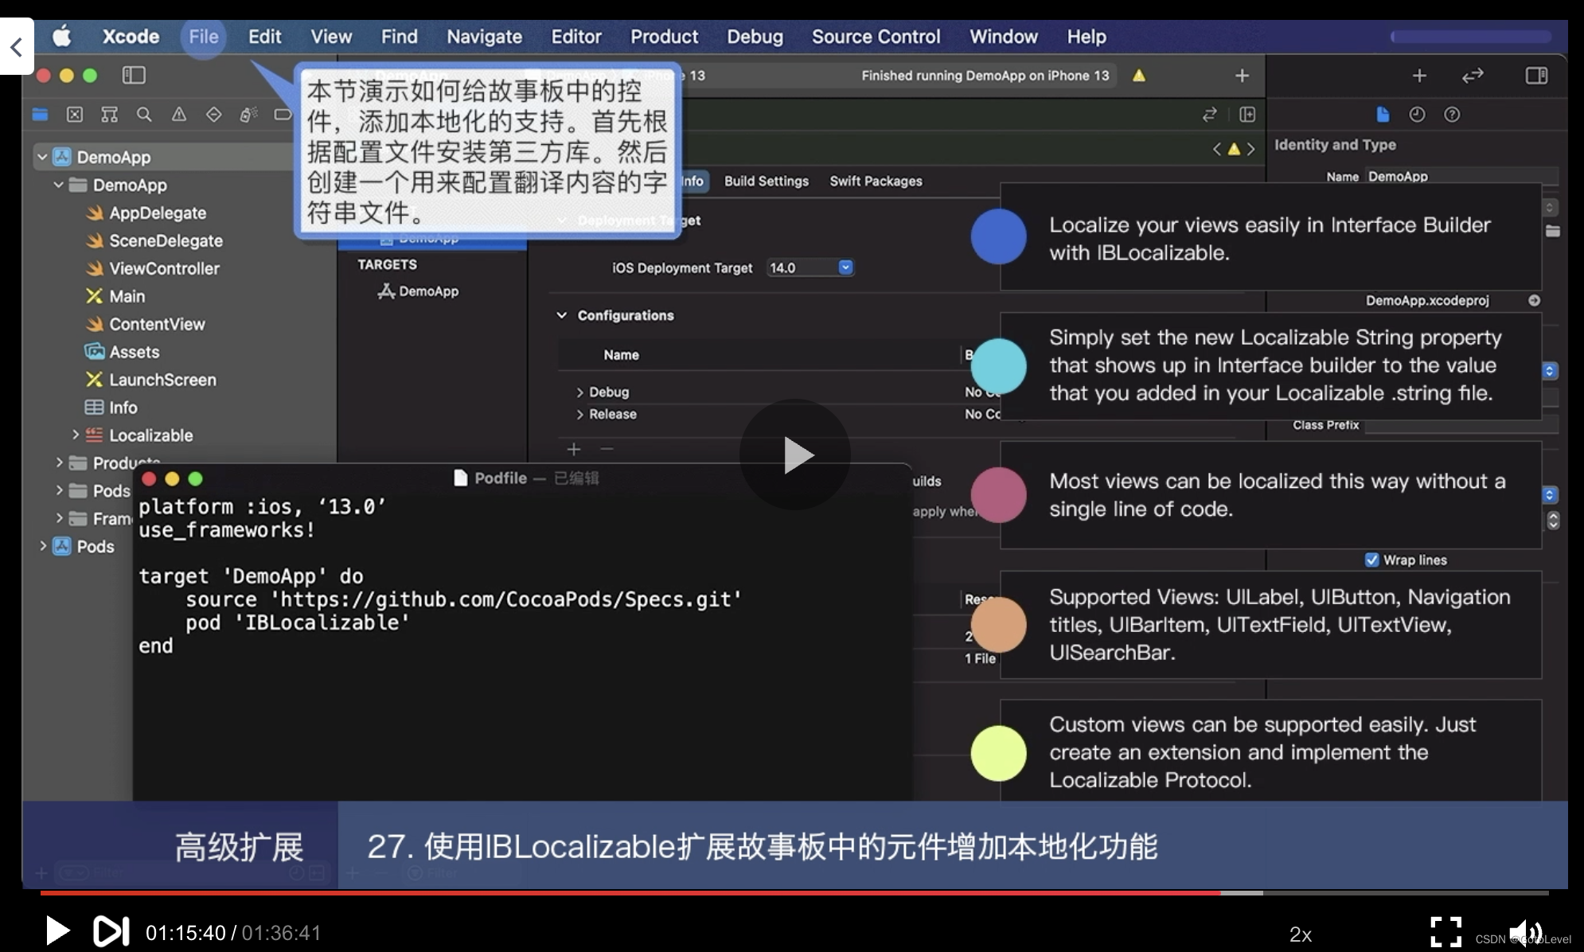Open Assets catalog
The height and width of the screenshot is (952, 1584).
[134, 352]
